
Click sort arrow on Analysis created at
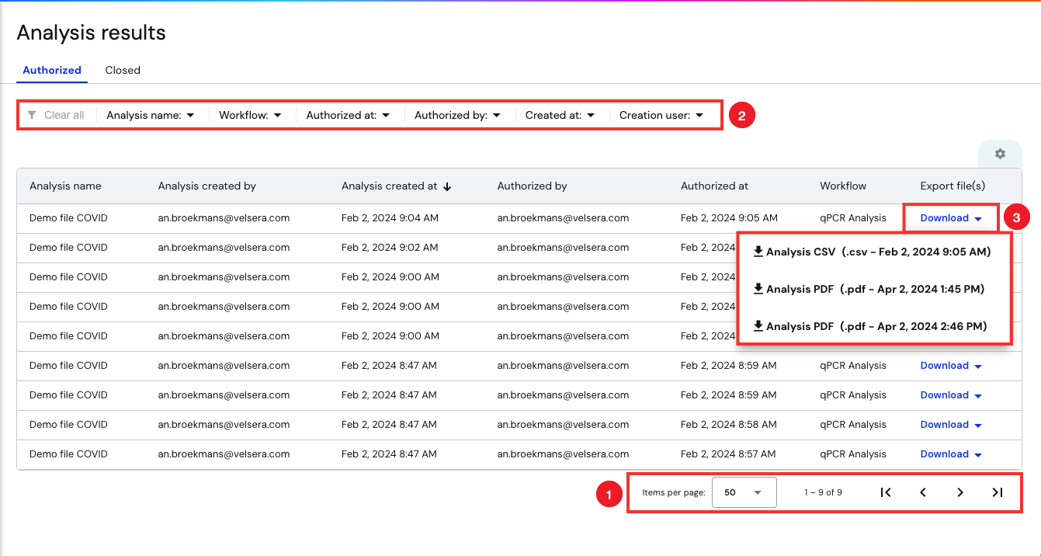(447, 186)
